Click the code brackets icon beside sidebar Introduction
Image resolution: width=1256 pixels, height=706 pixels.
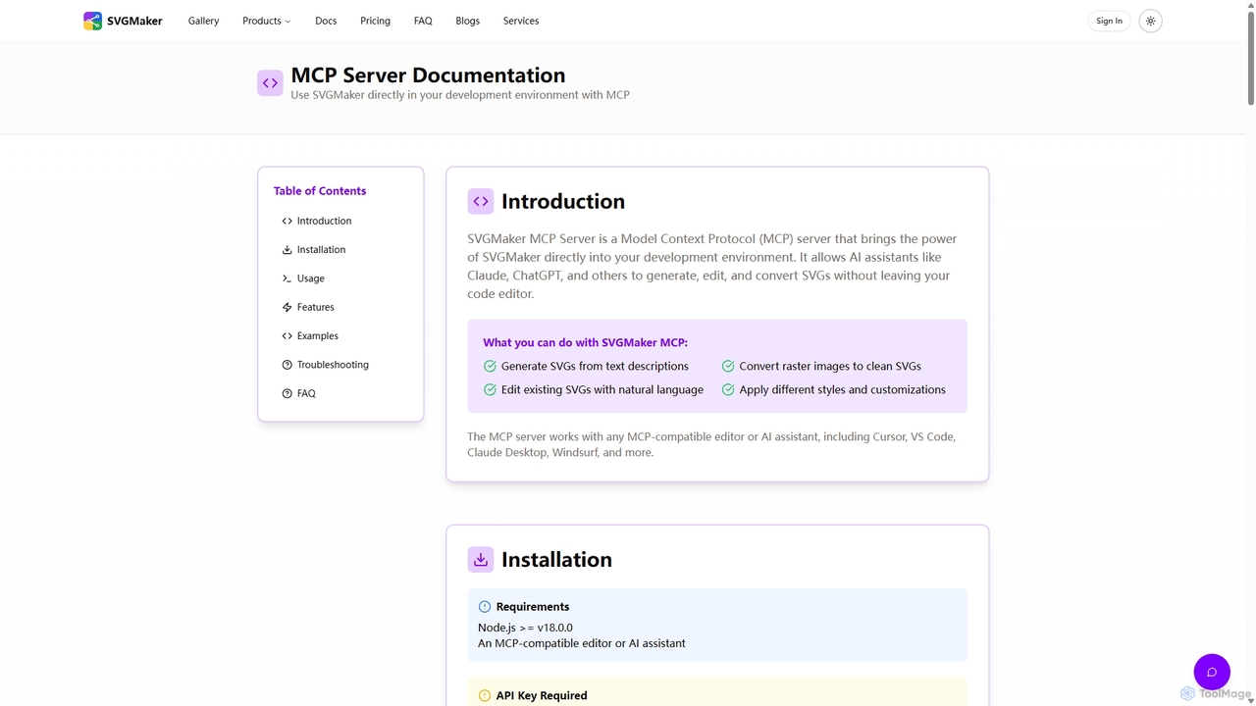point(287,221)
